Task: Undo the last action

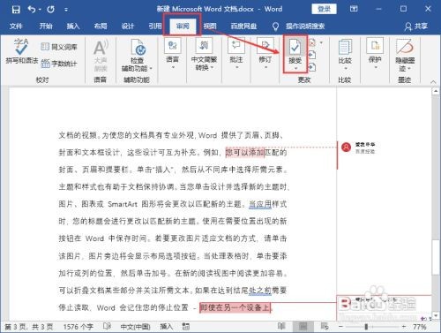Action: click(32, 10)
